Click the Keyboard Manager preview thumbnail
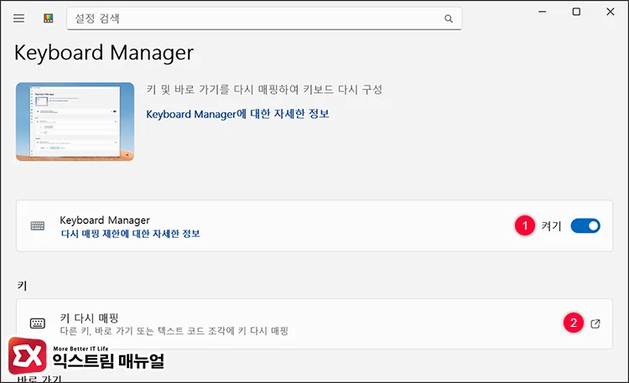Screen dimensions: 629x383 [75, 122]
